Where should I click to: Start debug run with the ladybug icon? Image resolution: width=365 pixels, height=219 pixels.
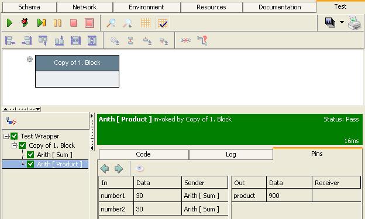point(25,23)
